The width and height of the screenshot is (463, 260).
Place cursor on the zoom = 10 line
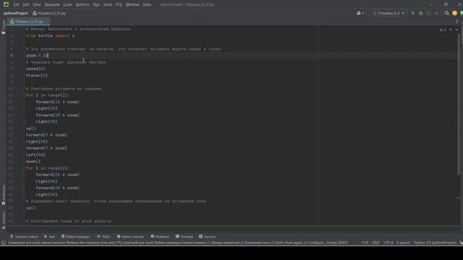[x=37, y=56]
